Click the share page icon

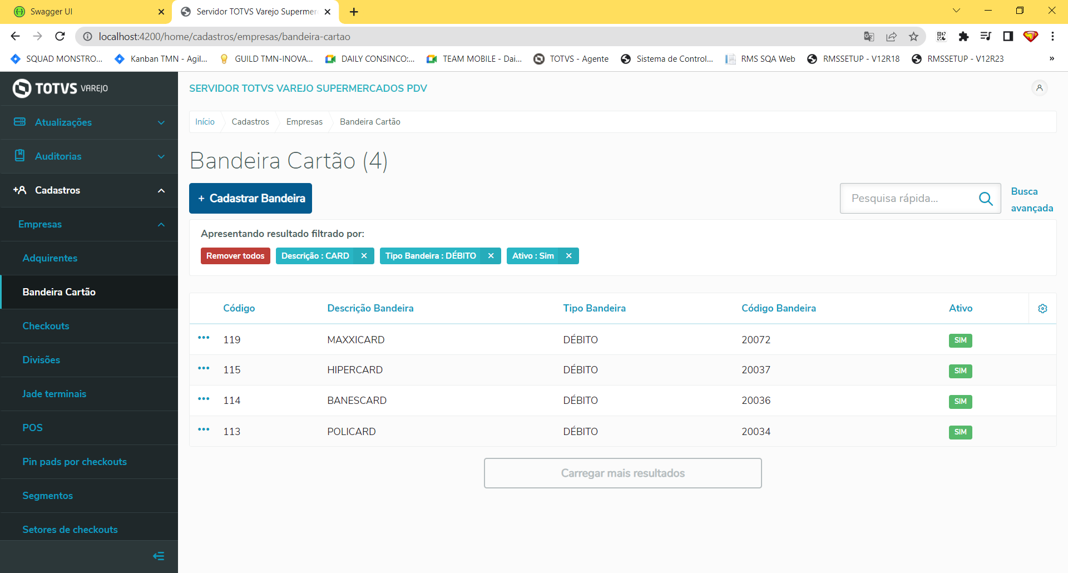[891, 36]
